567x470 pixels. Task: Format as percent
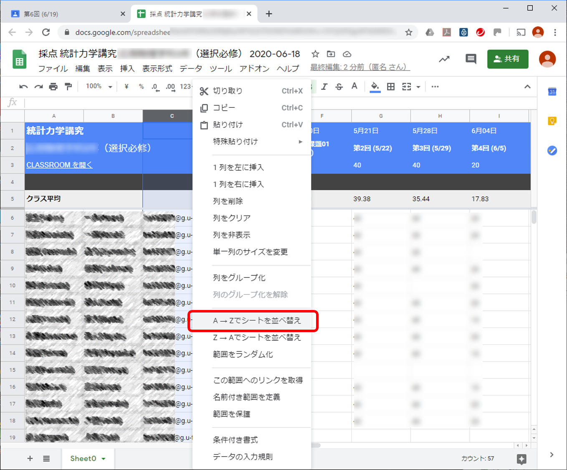(142, 86)
